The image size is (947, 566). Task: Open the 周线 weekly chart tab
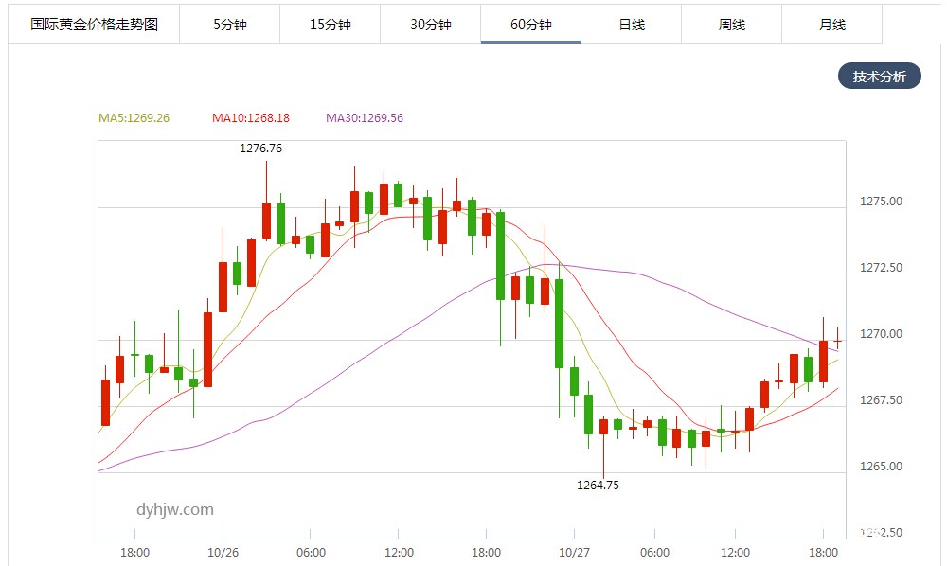pos(731,25)
